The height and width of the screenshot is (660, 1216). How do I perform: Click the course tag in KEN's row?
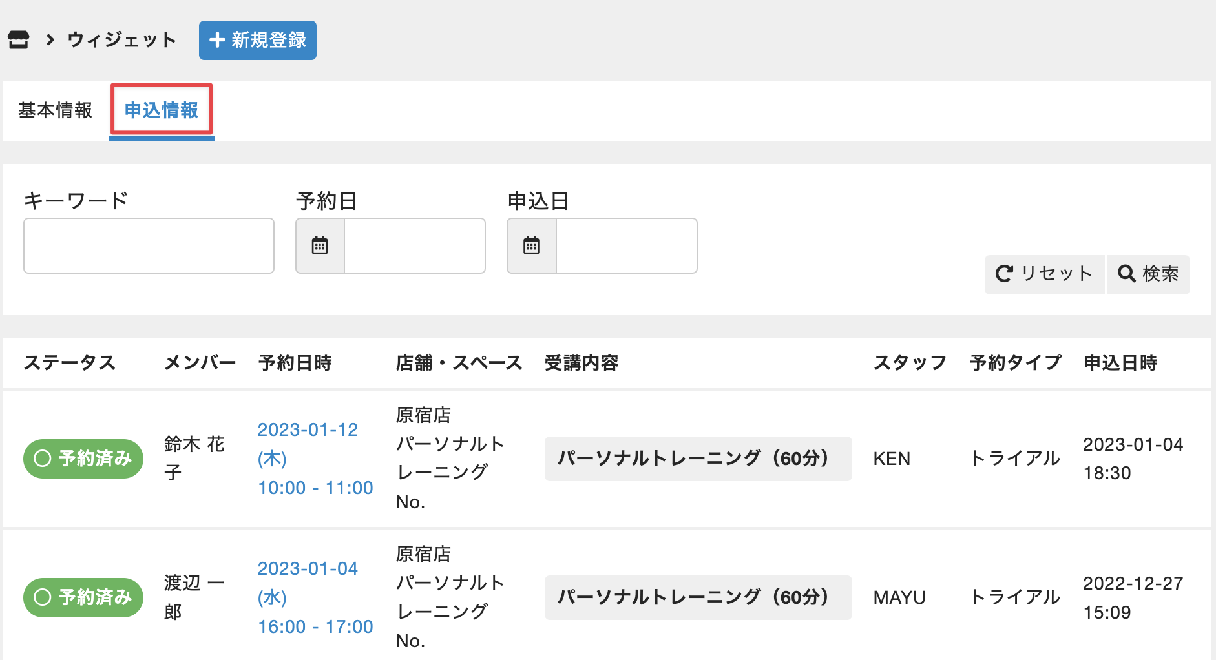coord(697,459)
